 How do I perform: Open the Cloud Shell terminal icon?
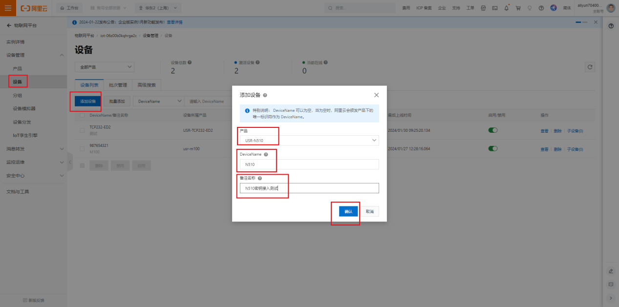pos(495,8)
